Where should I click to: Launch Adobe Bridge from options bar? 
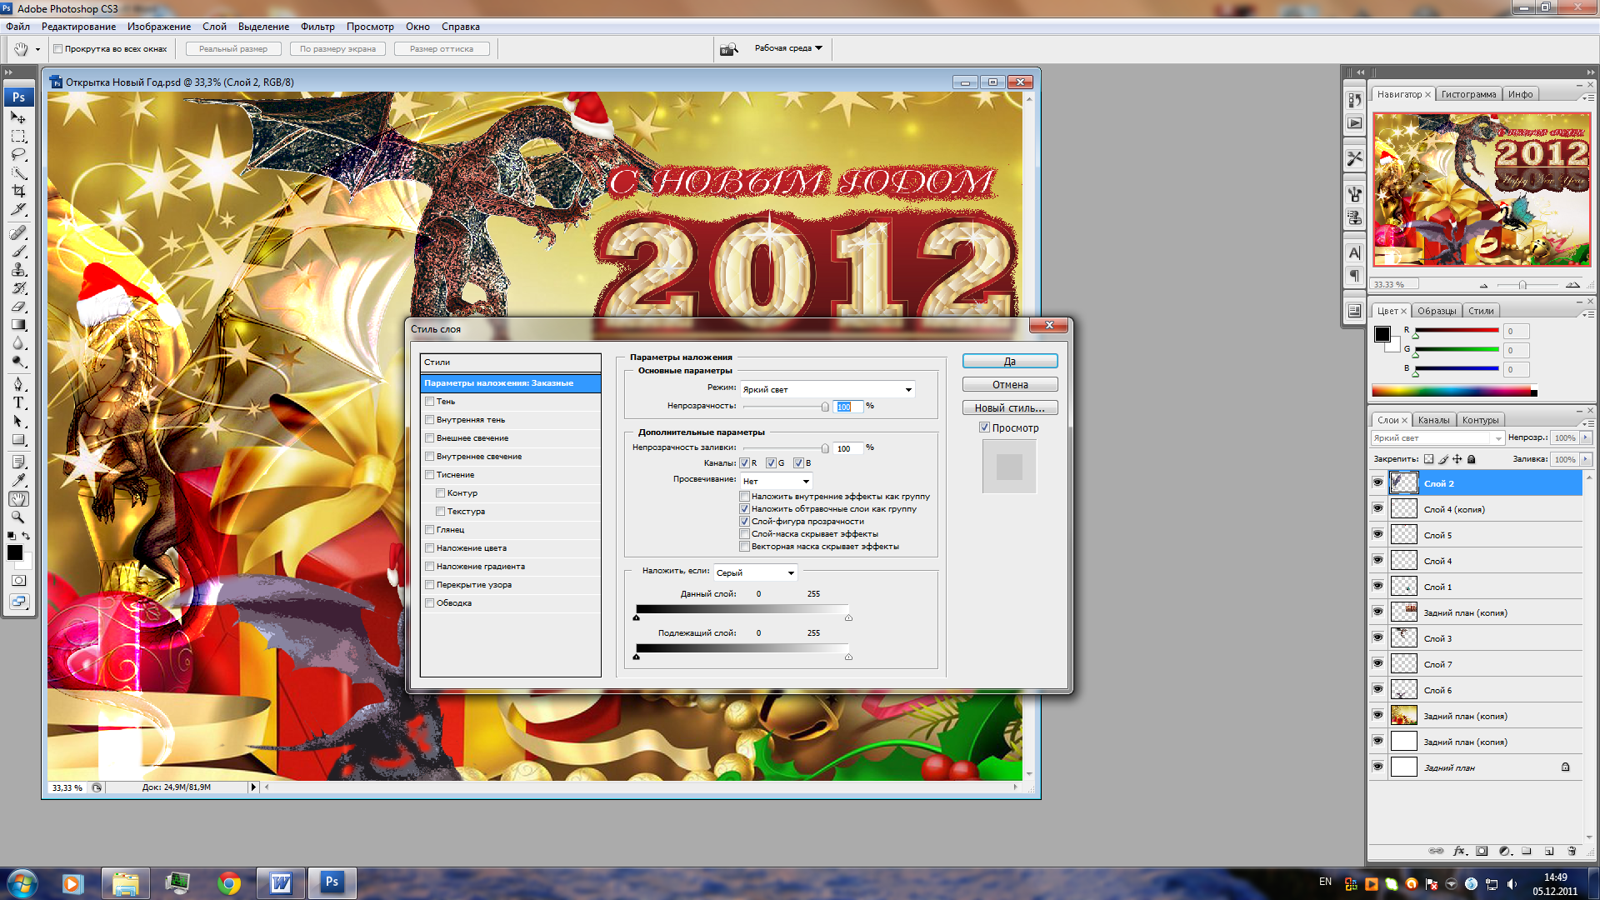[729, 49]
